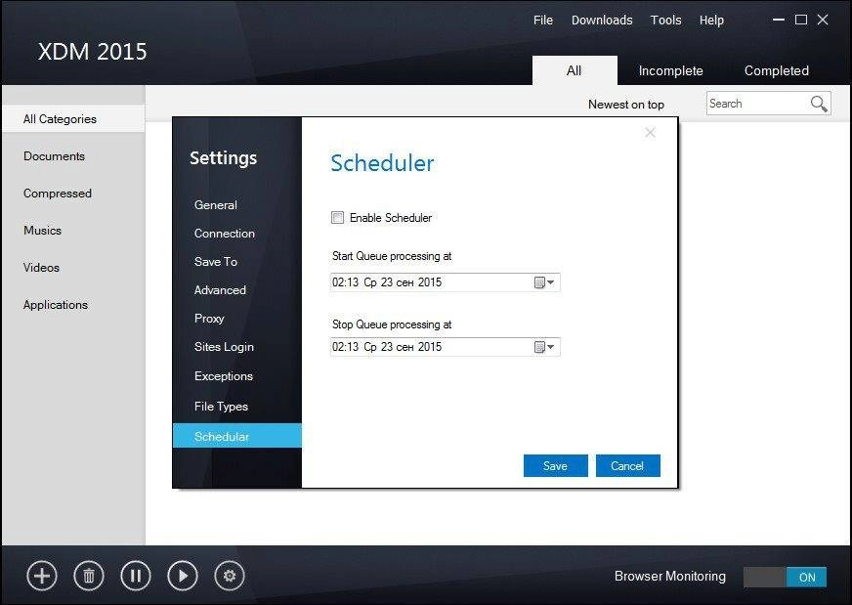Open calendar for Start Queue date
This screenshot has height=605, width=852.
point(544,282)
